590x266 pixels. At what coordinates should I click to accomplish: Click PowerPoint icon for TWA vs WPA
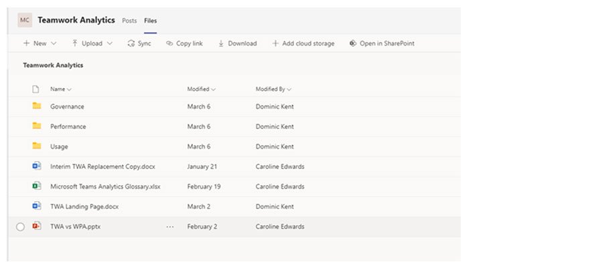point(37,226)
